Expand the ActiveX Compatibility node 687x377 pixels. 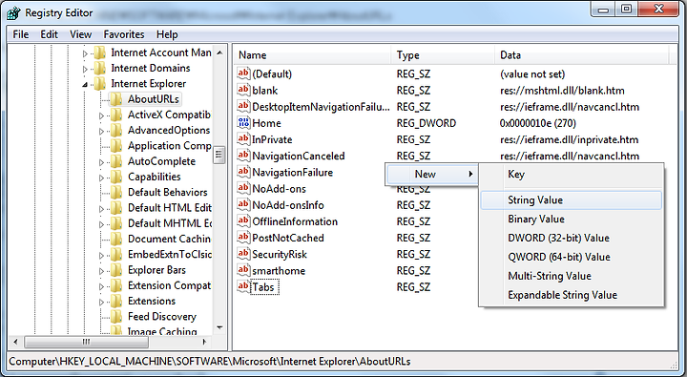[101, 115]
